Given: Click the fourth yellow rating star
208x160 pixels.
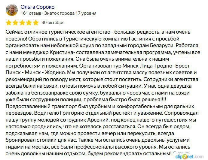Looking at the screenshot, I should (29, 23).
